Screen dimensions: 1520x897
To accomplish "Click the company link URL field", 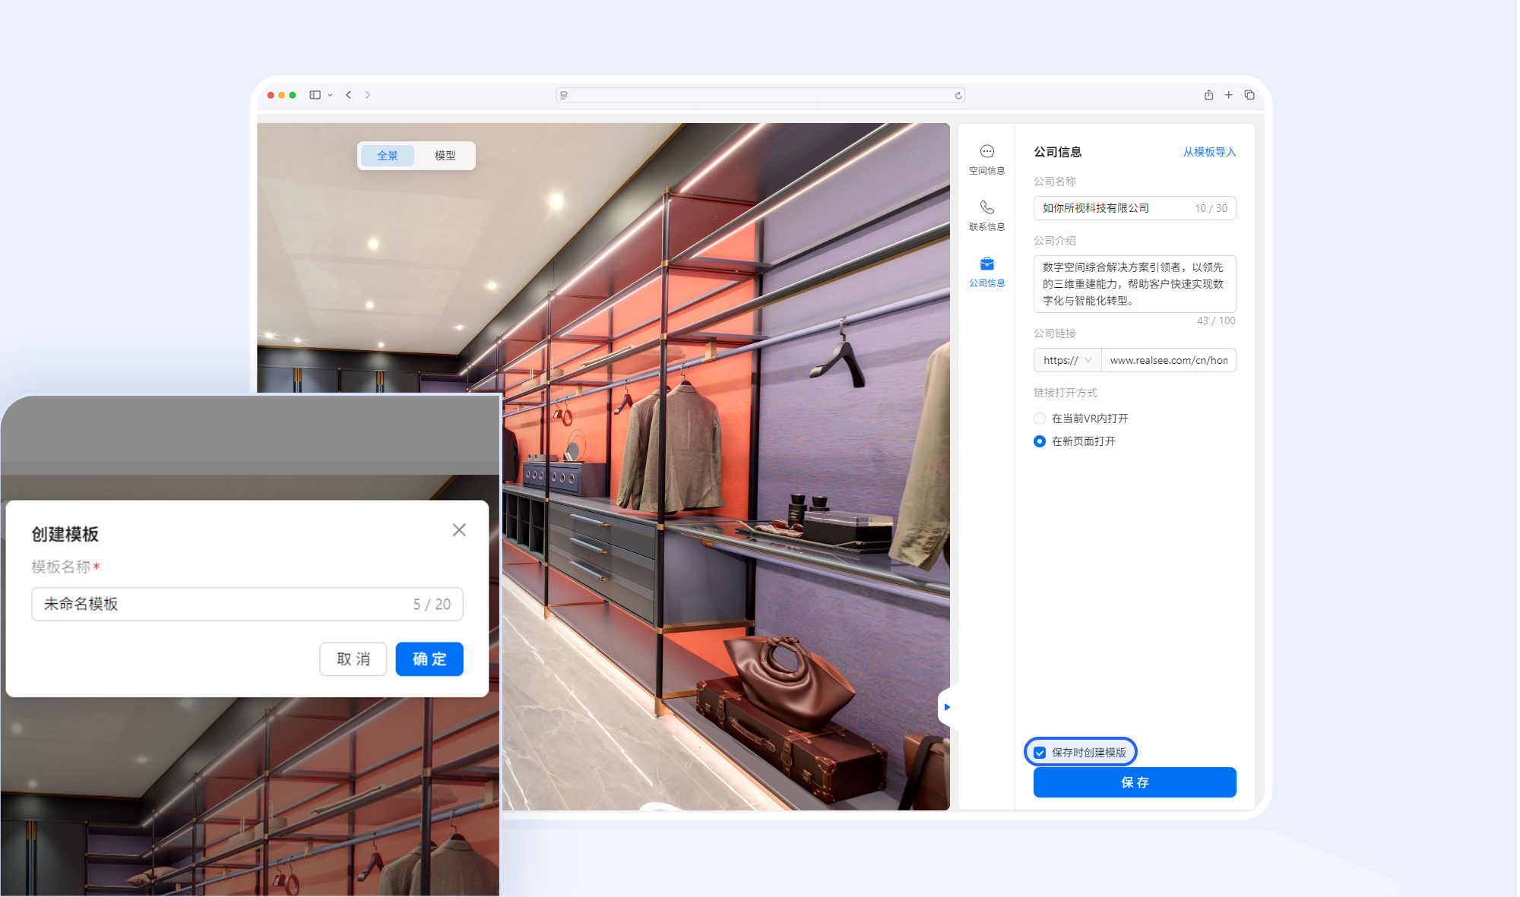I will (x=1169, y=360).
